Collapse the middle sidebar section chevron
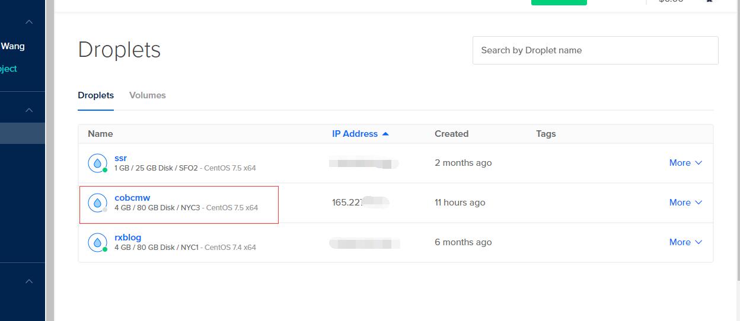 pyautogui.click(x=29, y=110)
